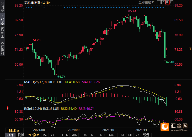Select the K线图 sidebar tab
The width and height of the screenshot is (192, 137).
point(2,20)
